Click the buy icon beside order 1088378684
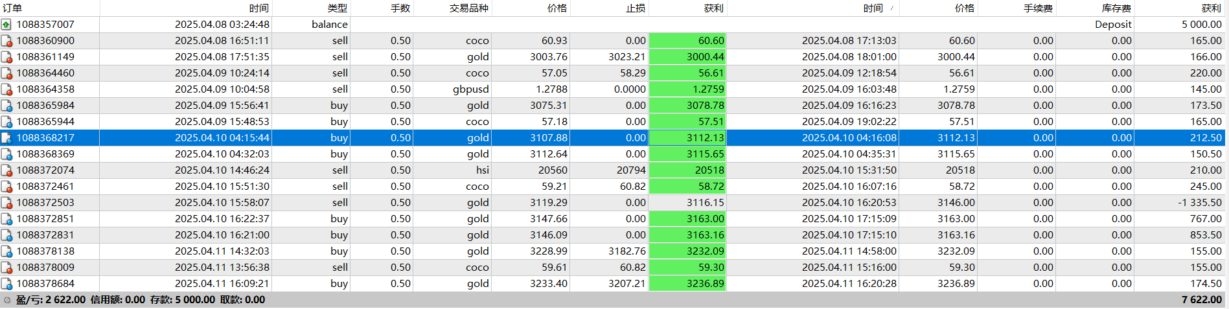 (6, 284)
